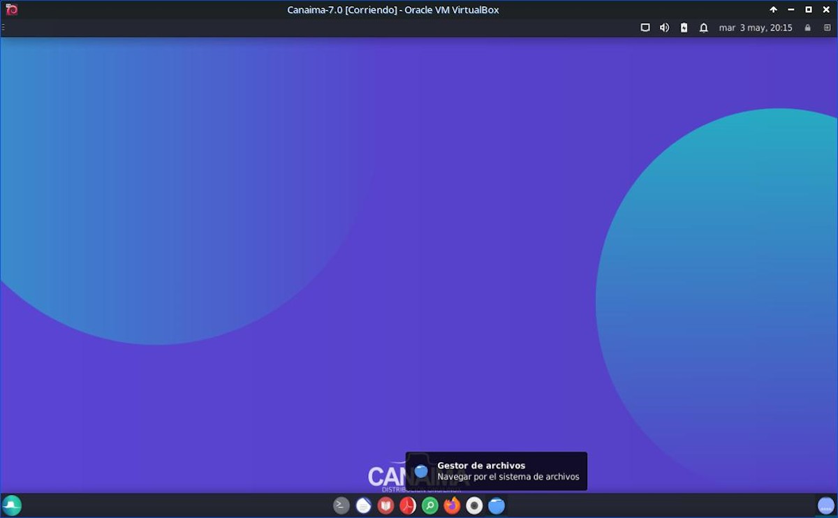
Task: Click the VirtualBox window menu icon
Action: pyautogui.click(x=12, y=10)
